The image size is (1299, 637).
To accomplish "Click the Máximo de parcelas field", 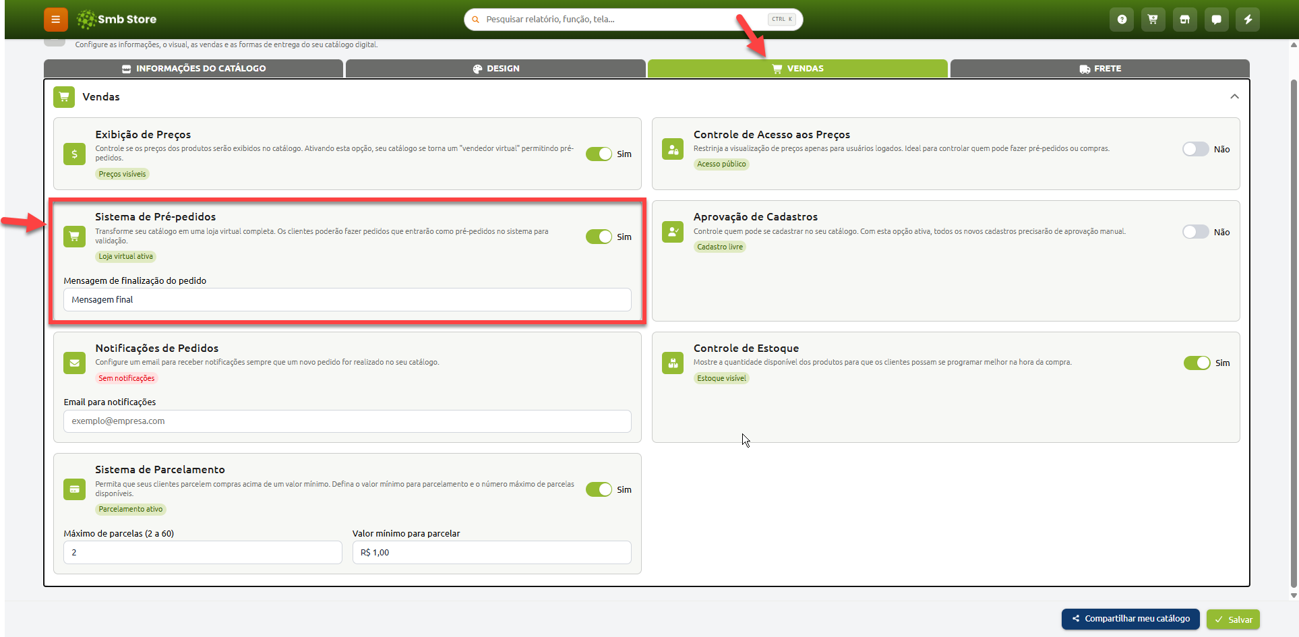I will tap(203, 553).
